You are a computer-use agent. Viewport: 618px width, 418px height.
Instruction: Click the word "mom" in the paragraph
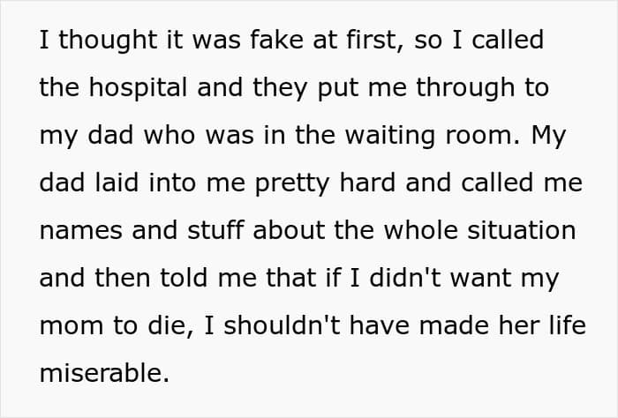click(65, 325)
